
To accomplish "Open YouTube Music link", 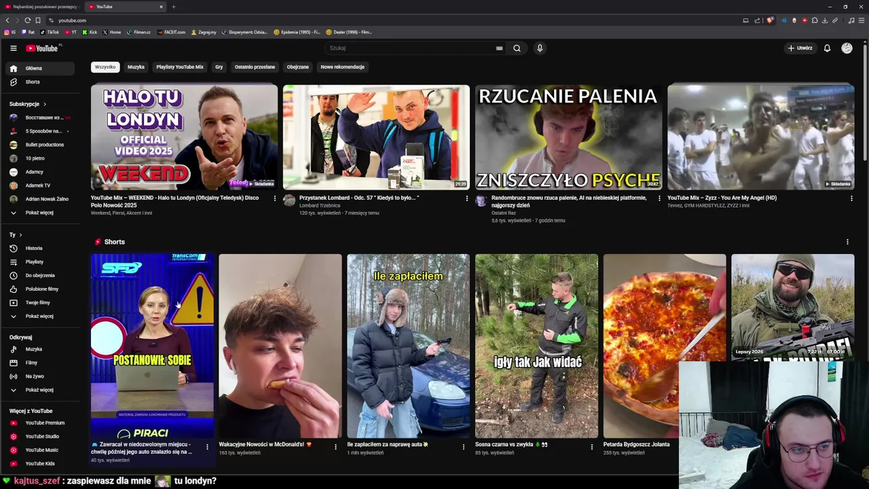I will pyautogui.click(x=40, y=450).
